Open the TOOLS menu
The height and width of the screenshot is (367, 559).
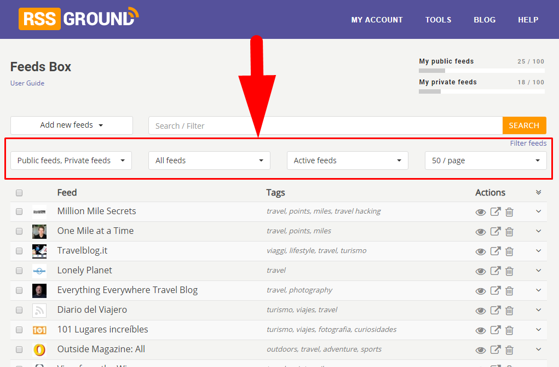pyautogui.click(x=438, y=20)
